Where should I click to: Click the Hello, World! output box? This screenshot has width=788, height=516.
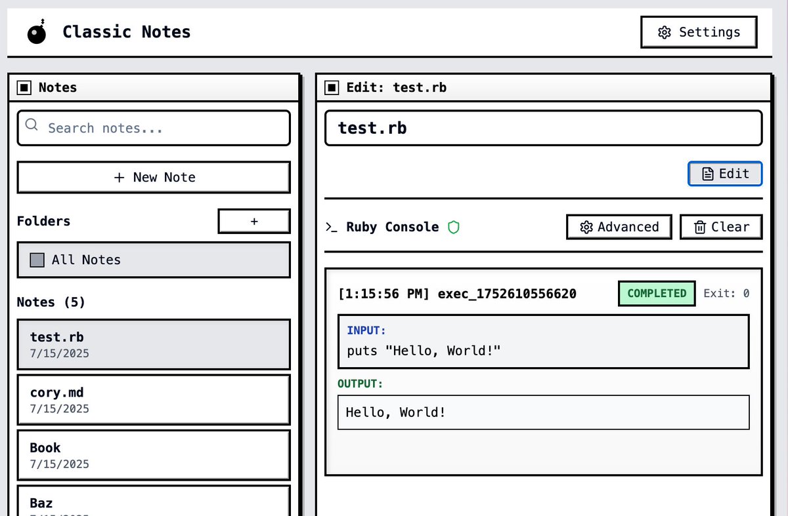click(x=544, y=412)
